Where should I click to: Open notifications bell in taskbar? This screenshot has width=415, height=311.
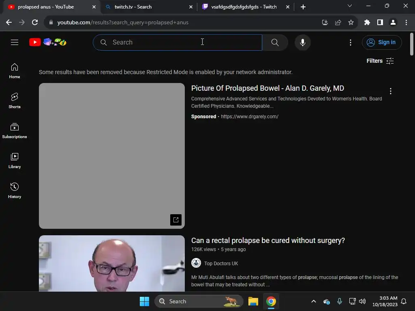pyautogui.click(x=404, y=301)
